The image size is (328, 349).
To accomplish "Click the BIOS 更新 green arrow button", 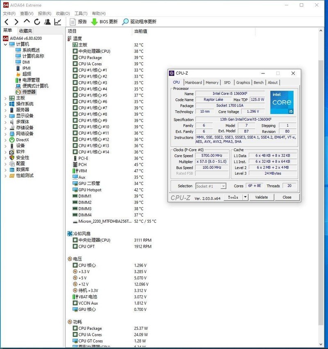I will coord(94,22).
